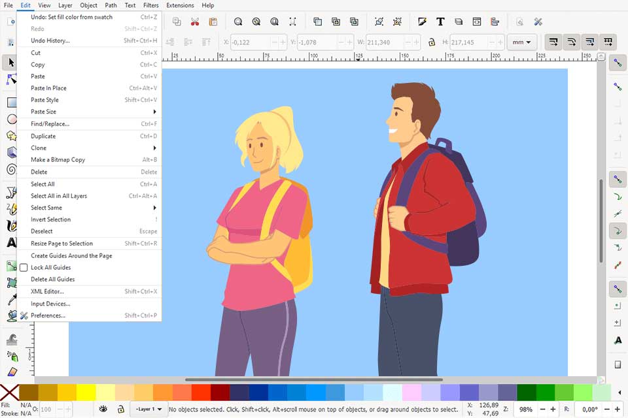Image resolution: width=628 pixels, height=418 pixels.
Task: Open the Filters menu
Action: point(151,5)
